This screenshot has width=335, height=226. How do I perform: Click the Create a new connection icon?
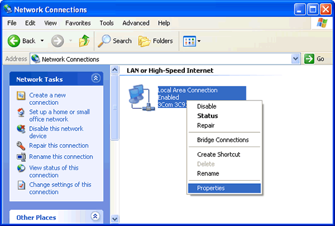[x=21, y=96]
